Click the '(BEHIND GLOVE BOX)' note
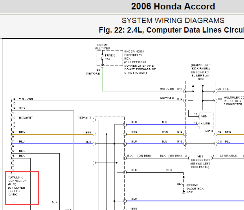Viewport: 244px width, 210px height. point(195,187)
